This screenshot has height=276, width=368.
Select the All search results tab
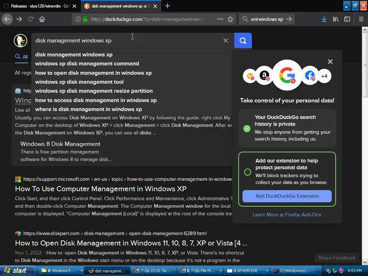[x=21, y=57]
